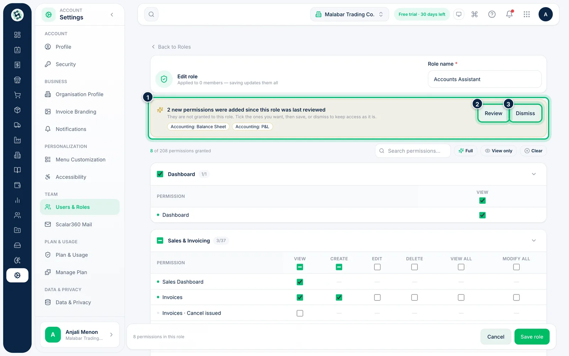569x356 pixels.
Task: Open the package box icon in left rail
Action: pyautogui.click(x=17, y=110)
